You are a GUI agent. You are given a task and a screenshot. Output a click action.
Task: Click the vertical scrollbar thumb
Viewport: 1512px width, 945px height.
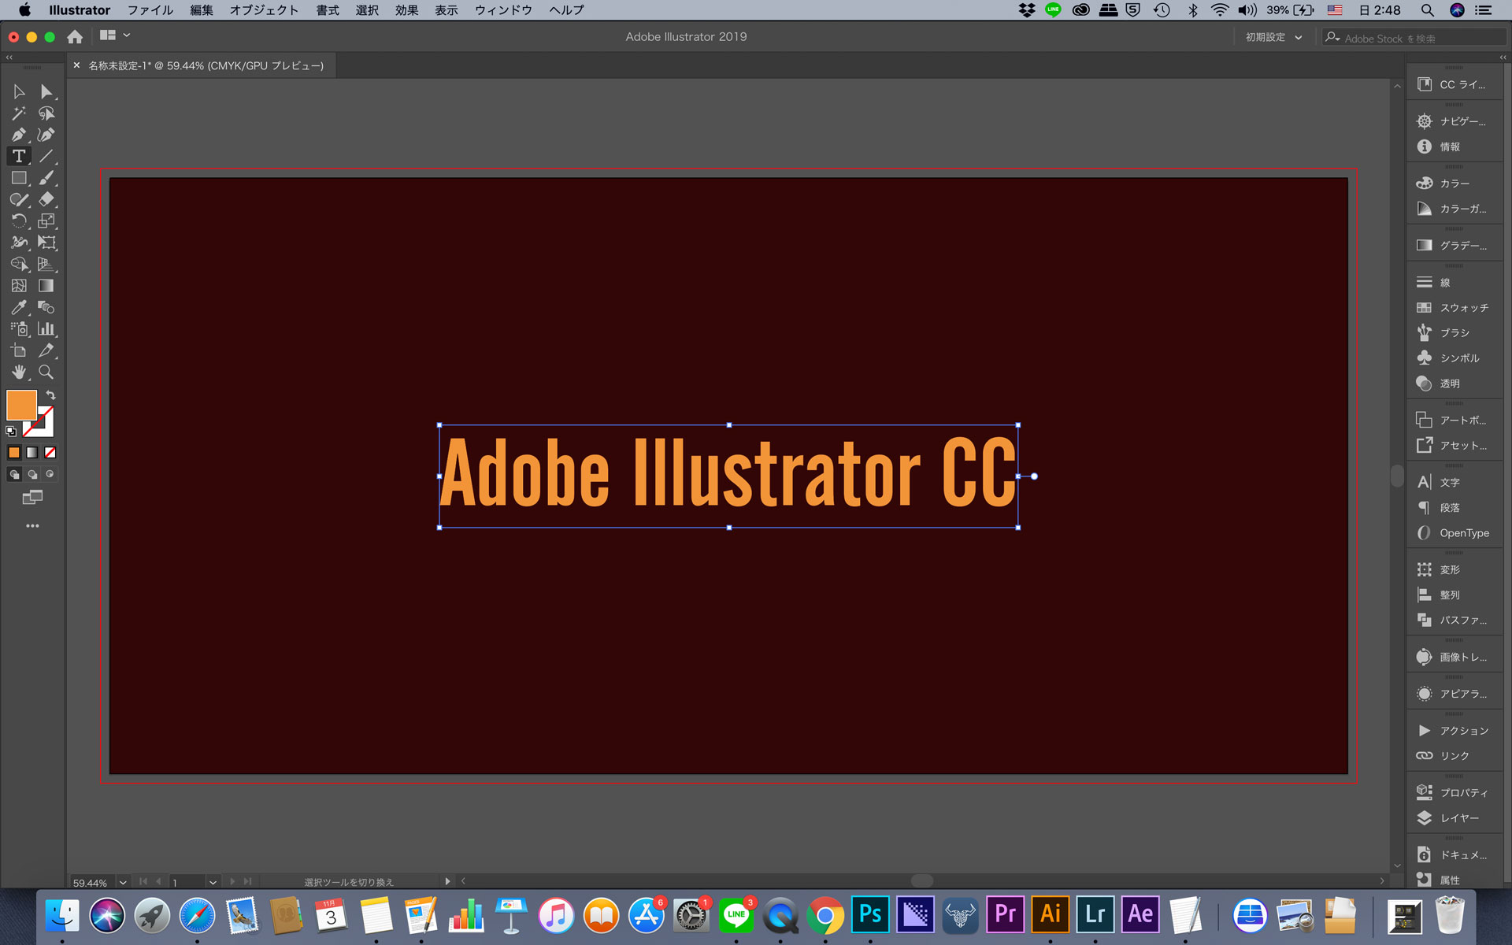click(x=1397, y=476)
